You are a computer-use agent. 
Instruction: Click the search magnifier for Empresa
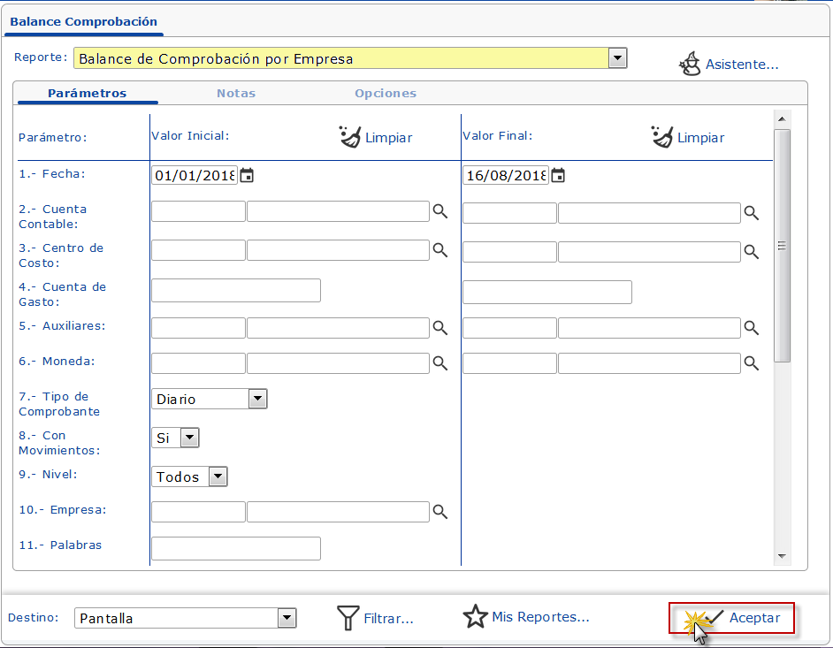tap(439, 513)
